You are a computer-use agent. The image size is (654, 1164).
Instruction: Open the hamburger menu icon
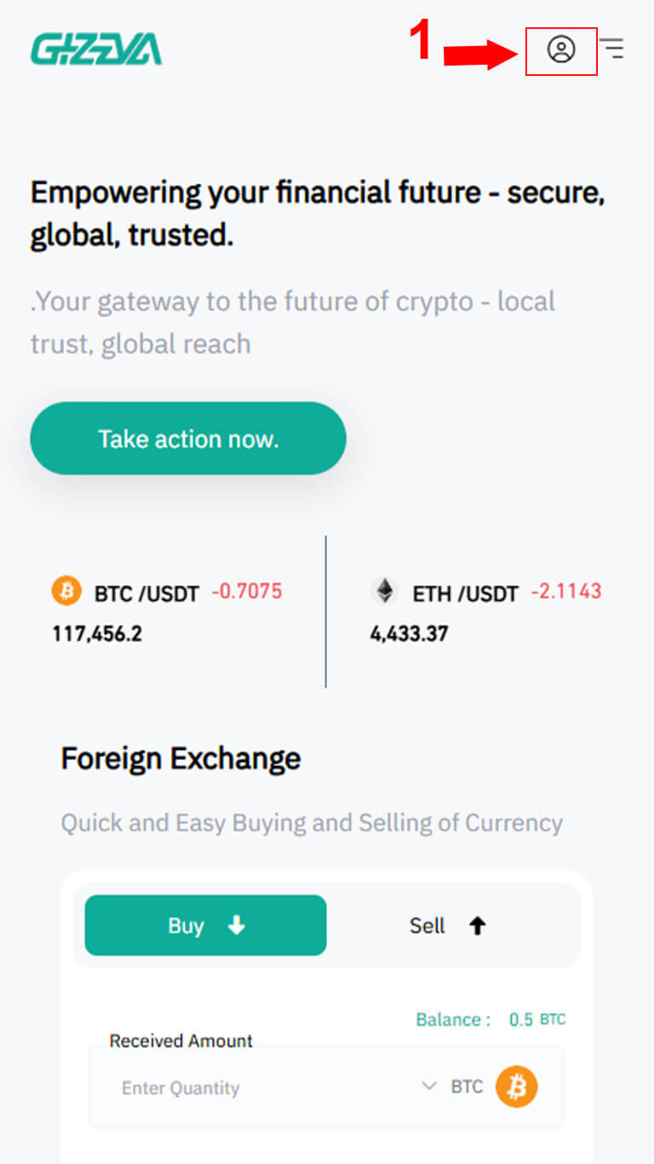click(611, 49)
